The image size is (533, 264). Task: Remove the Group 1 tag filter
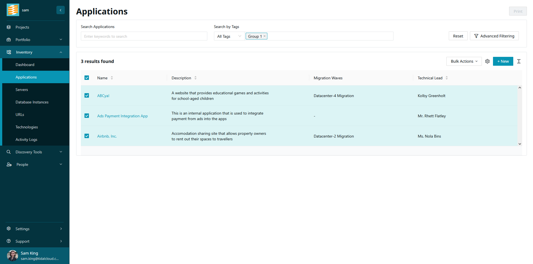(265, 36)
